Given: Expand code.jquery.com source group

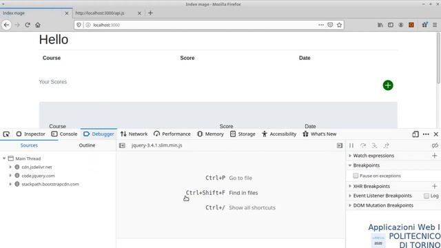Looking at the screenshot, I should (10, 176).
